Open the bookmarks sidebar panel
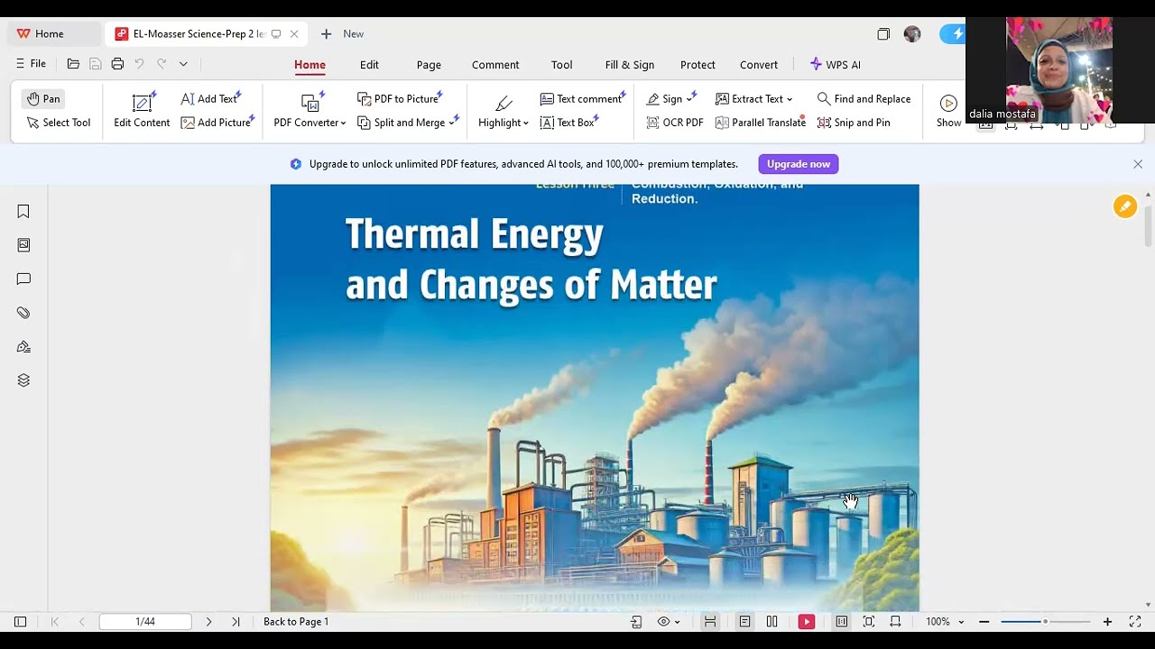Screen dimensions: 1155x649 click(x=23, y=211)
